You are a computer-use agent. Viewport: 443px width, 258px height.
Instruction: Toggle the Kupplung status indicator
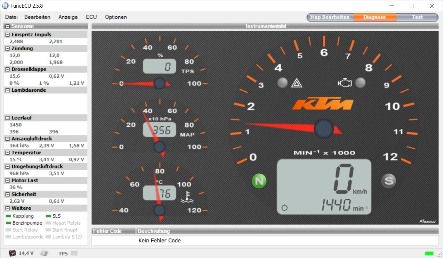pyautogui.click(x=9, y=216)
